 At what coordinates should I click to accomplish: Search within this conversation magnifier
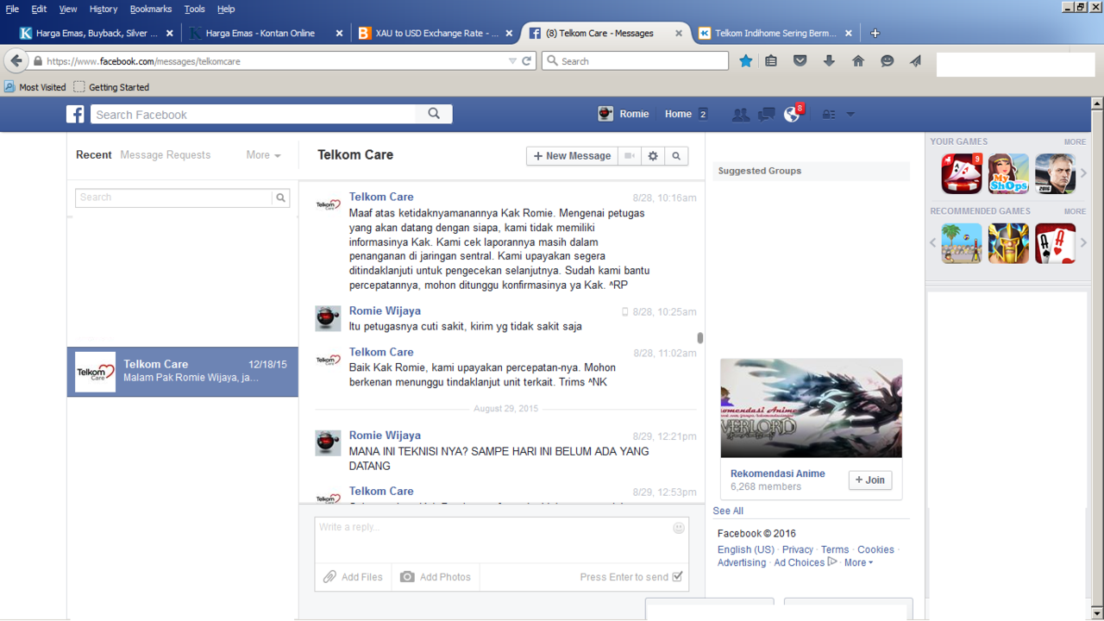pos(676,156)
